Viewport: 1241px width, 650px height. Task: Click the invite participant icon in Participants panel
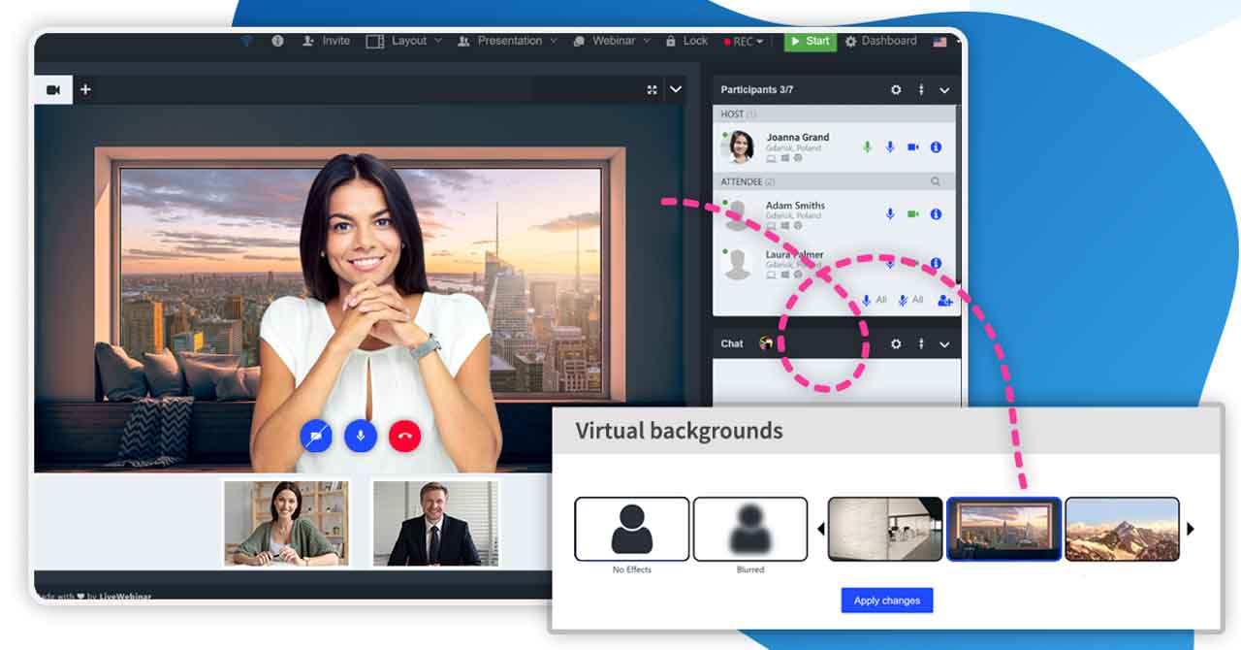click(x=945, y=301)
